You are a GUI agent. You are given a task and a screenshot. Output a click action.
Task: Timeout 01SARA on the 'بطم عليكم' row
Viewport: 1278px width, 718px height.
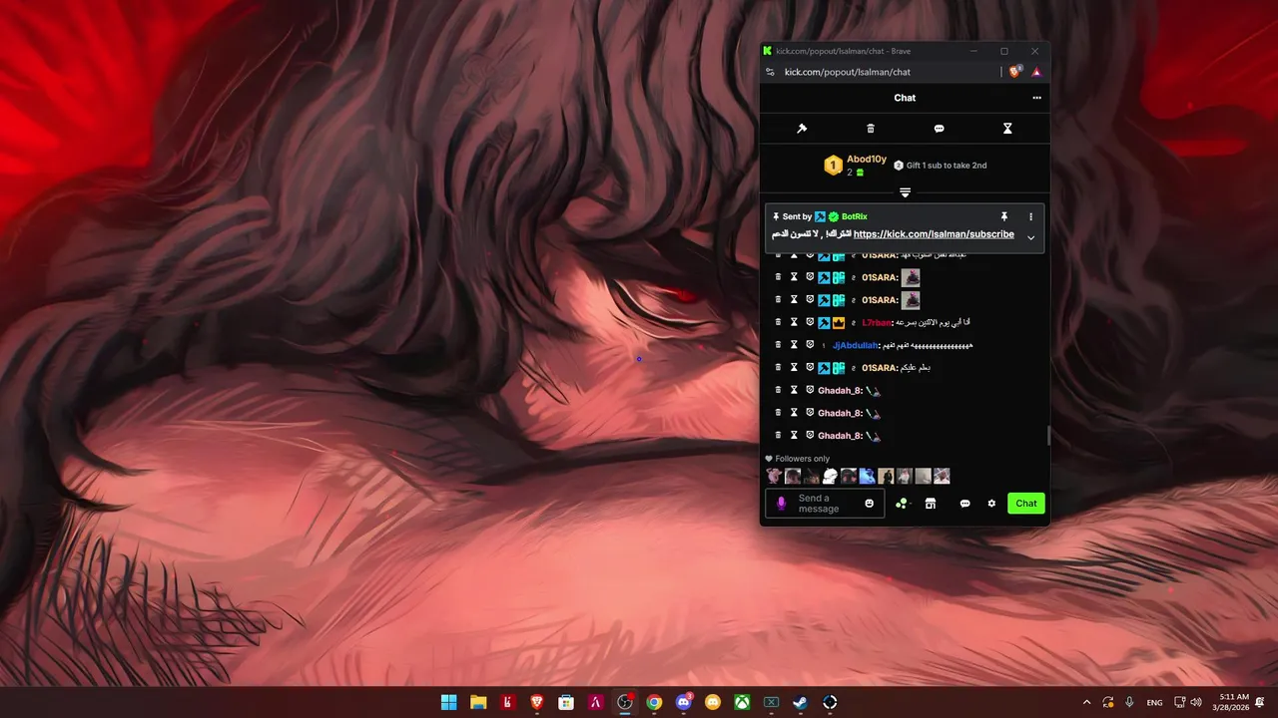[x=795, y=368]
